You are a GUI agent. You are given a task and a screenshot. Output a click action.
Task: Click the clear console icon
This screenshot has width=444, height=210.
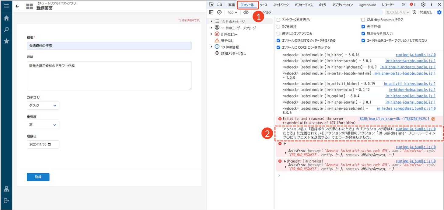coord(219,12)
